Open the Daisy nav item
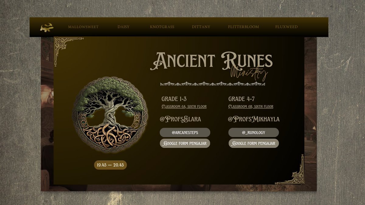The height and width of the screenshot is (205, 365). pos(123,27)
